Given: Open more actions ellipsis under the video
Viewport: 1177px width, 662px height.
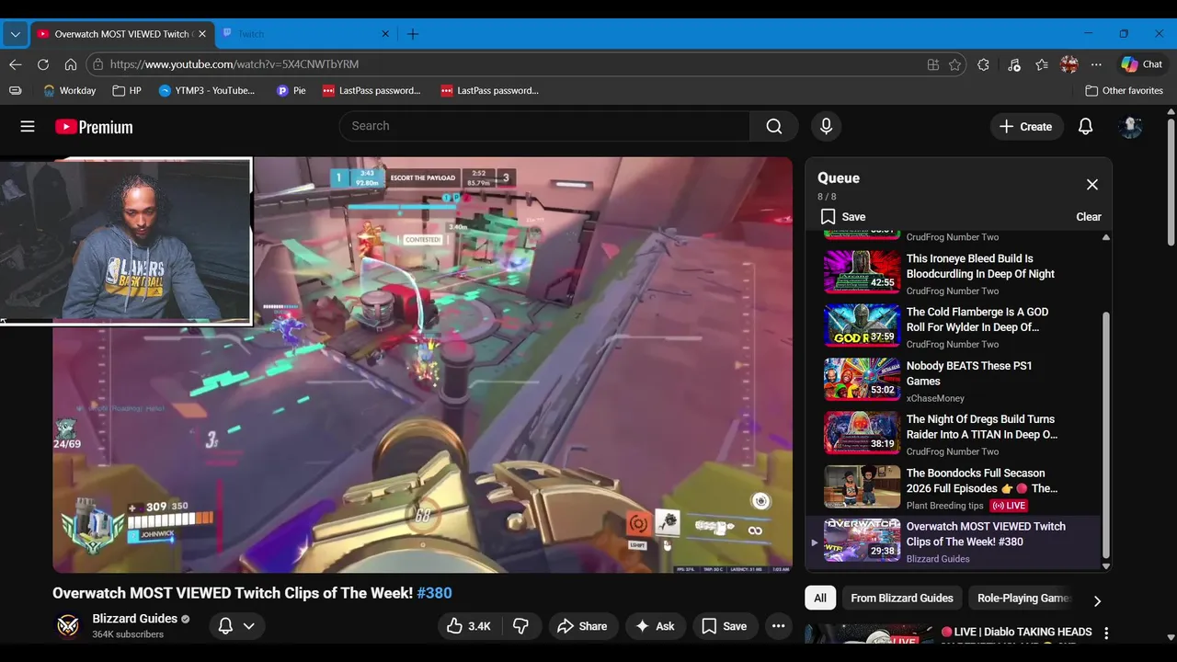Looking at the screenshot, I should (778, 626).
